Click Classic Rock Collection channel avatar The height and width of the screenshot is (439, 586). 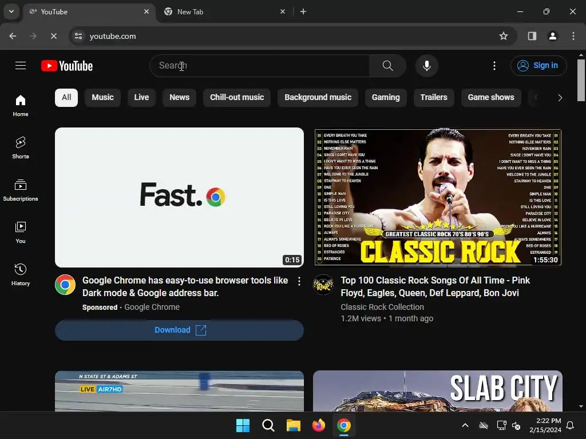click(323, 285)
